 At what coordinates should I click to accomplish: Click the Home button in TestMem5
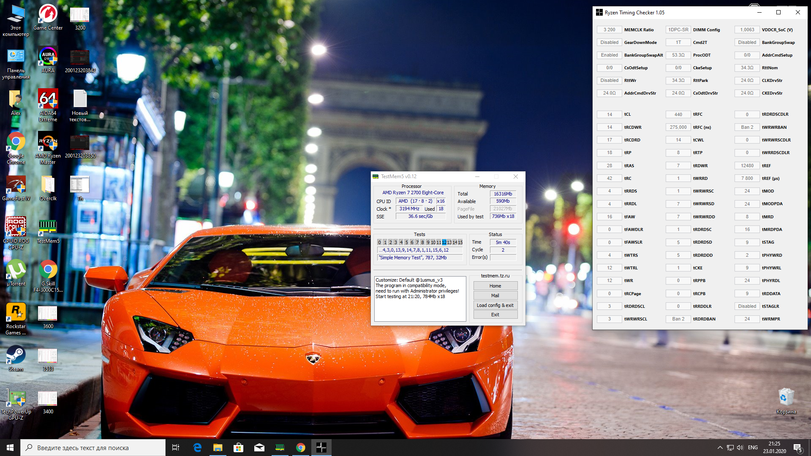pyautogui.click(x=495, y=286)
